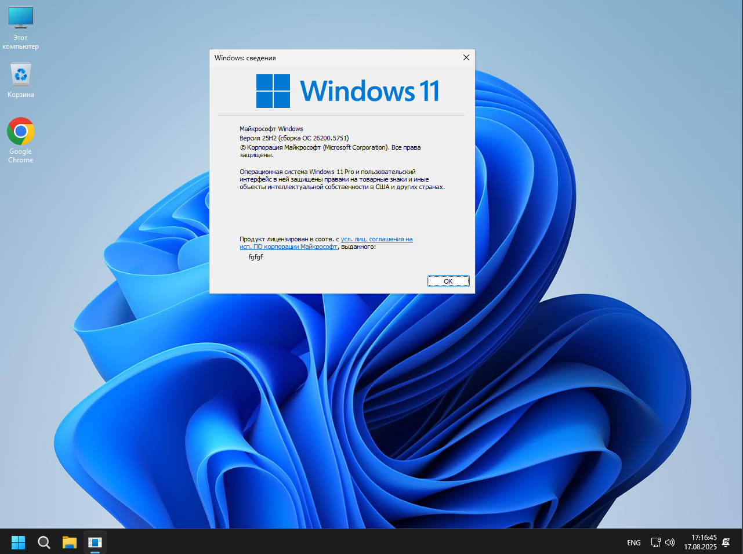The image size is (743, 554).
Task: Open the "Этот компьютер" desktop icon
Action: (21, 28)
